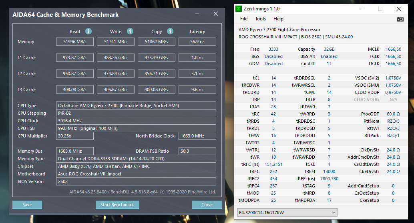Viewport: 414px width, 223px height.
Task: Click the MCLK value 1666,50
Action: coord(394,49)
